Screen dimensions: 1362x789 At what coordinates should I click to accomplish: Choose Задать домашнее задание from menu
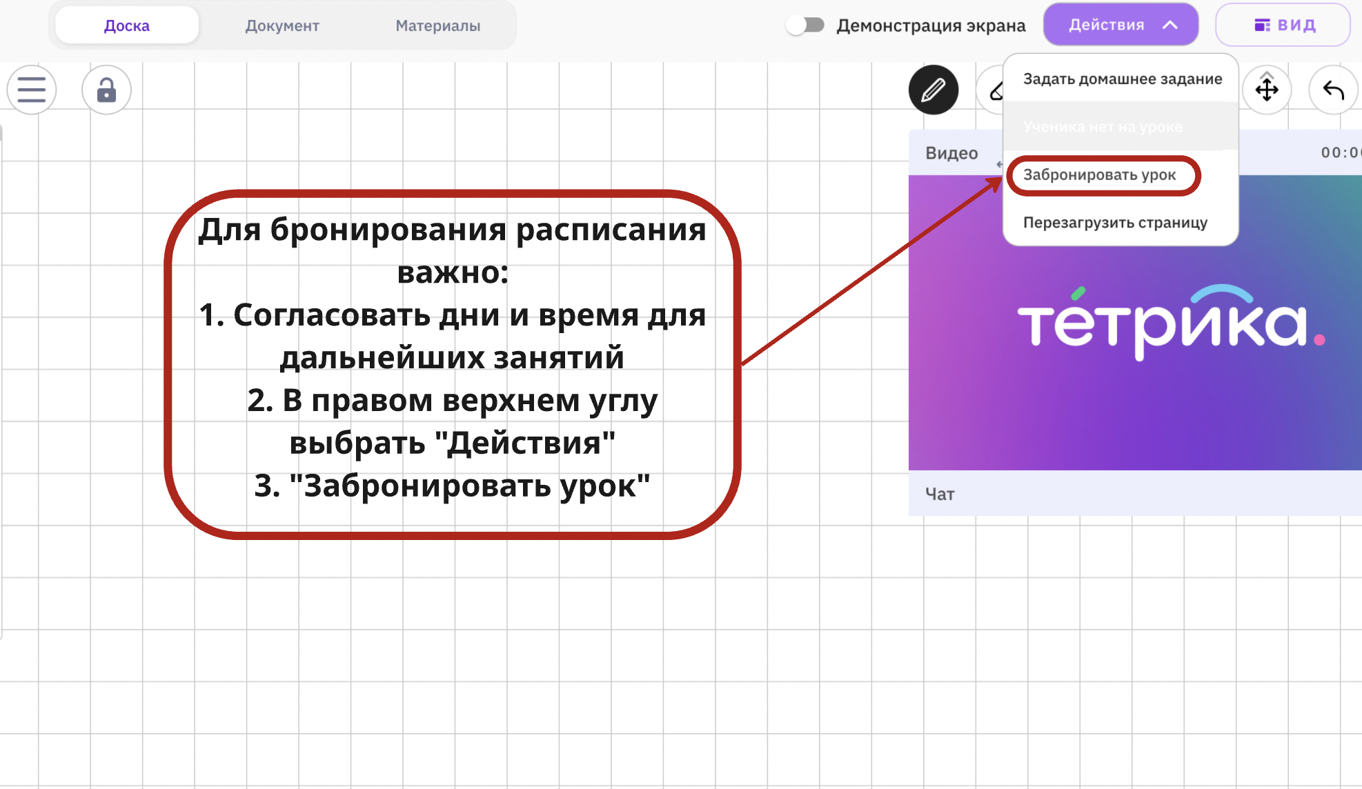[1122, 79]
